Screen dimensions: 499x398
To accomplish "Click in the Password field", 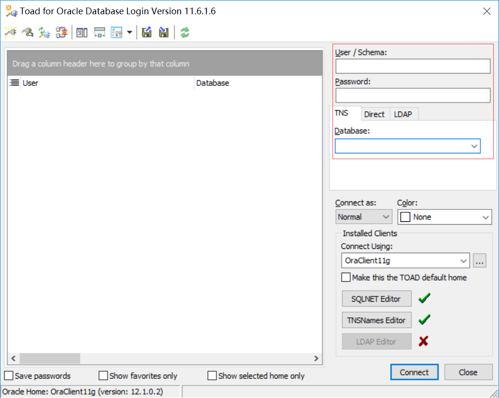I will (x=413, y=95).
